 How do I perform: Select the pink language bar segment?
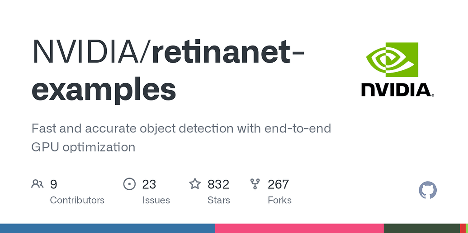[299, 228]
